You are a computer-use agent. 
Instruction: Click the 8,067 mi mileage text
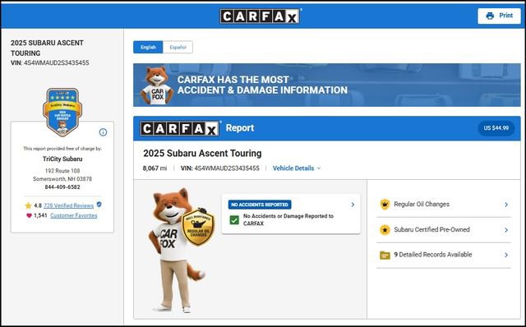[x=155, y=168]
